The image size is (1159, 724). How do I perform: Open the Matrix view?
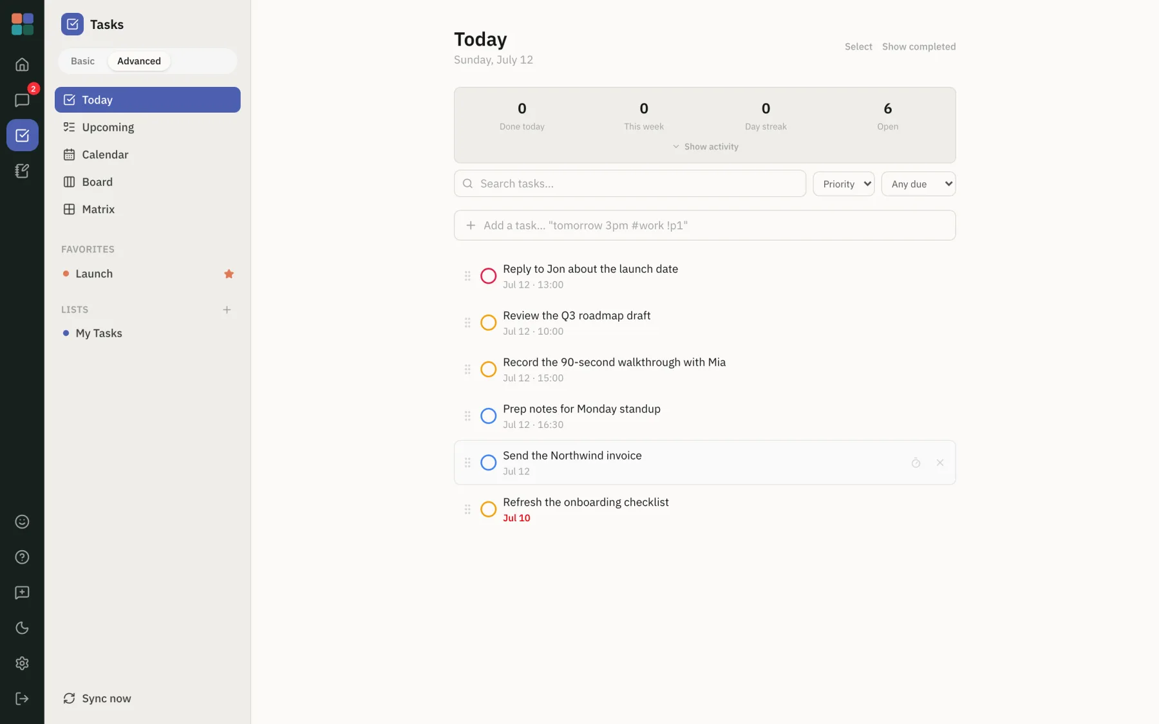(147, 209)
